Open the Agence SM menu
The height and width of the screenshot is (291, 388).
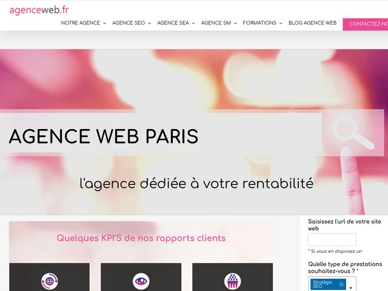(x=219, y=23)
